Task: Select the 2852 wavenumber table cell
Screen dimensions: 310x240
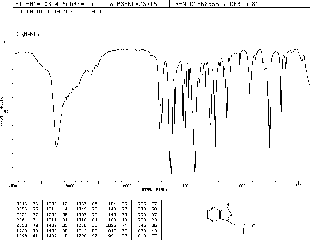Action: 22,214
